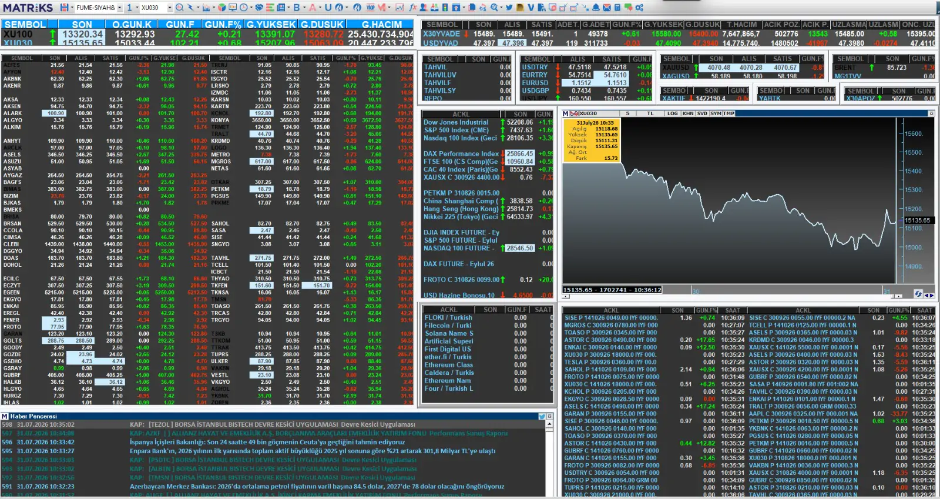
Task: Open the TEZOL Devre Kesici news headline
Action: click(x=273, y=424)
